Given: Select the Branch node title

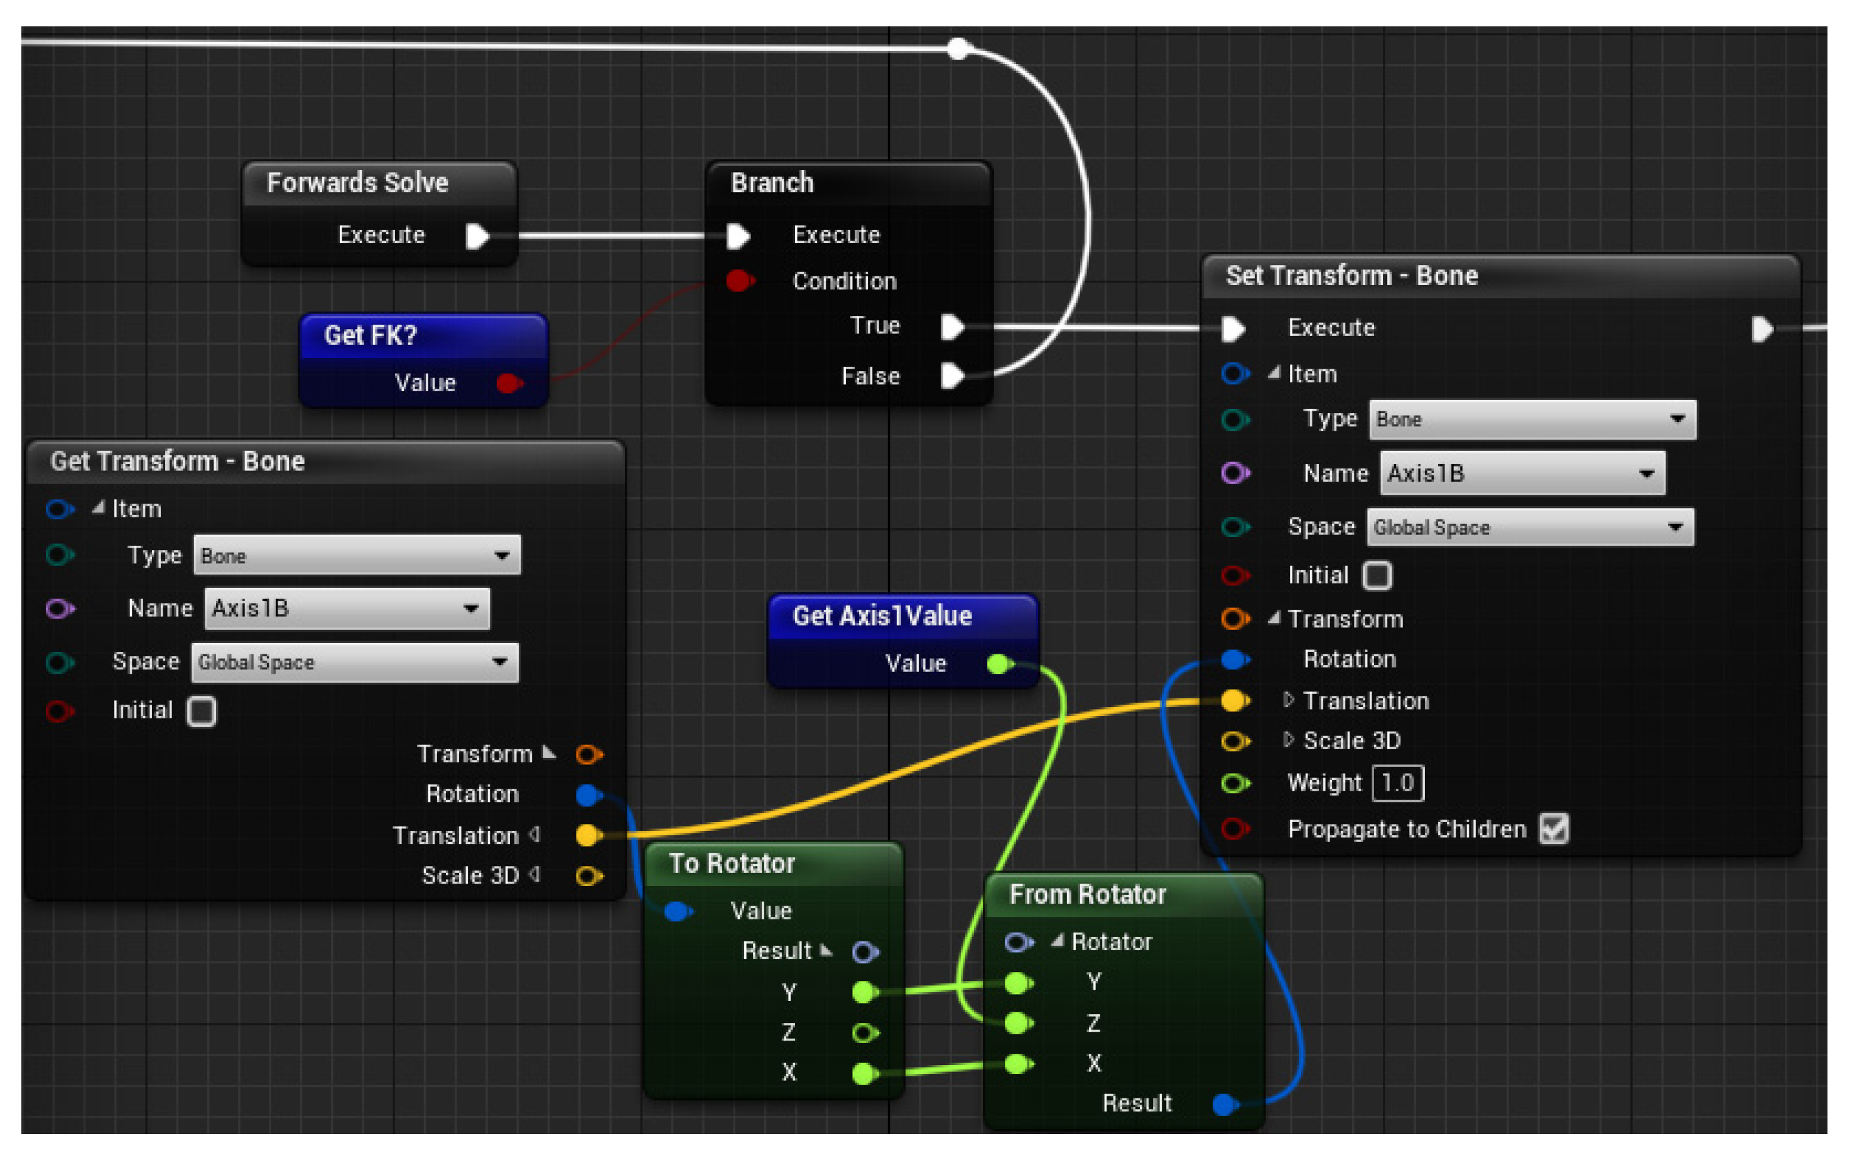Looking at the screenshot, I should point(772,183).
